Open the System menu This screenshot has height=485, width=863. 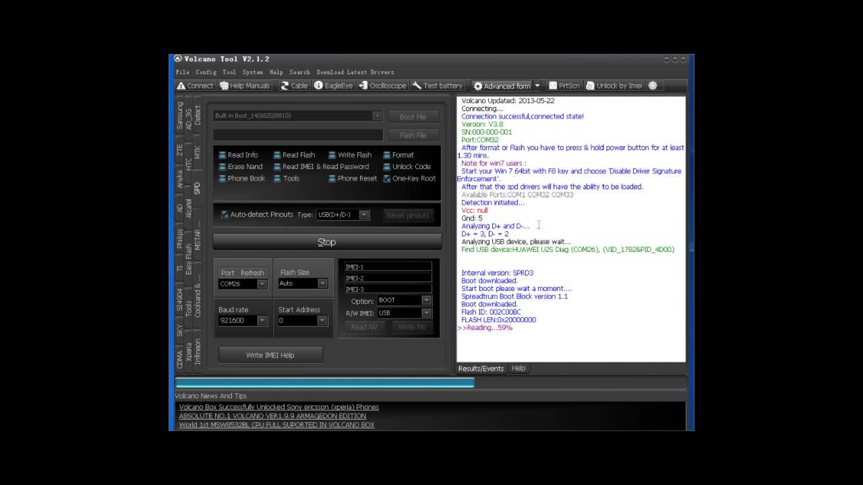pos(253,72)
